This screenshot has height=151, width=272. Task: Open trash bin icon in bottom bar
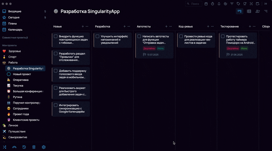click(x=34, y=147)
